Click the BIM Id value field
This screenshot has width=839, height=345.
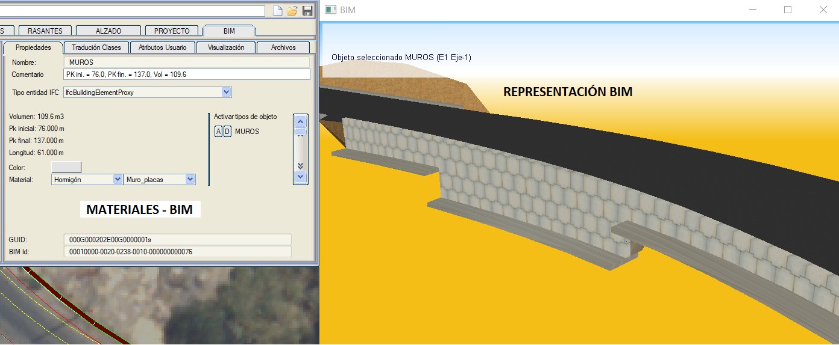click(177, 251)
